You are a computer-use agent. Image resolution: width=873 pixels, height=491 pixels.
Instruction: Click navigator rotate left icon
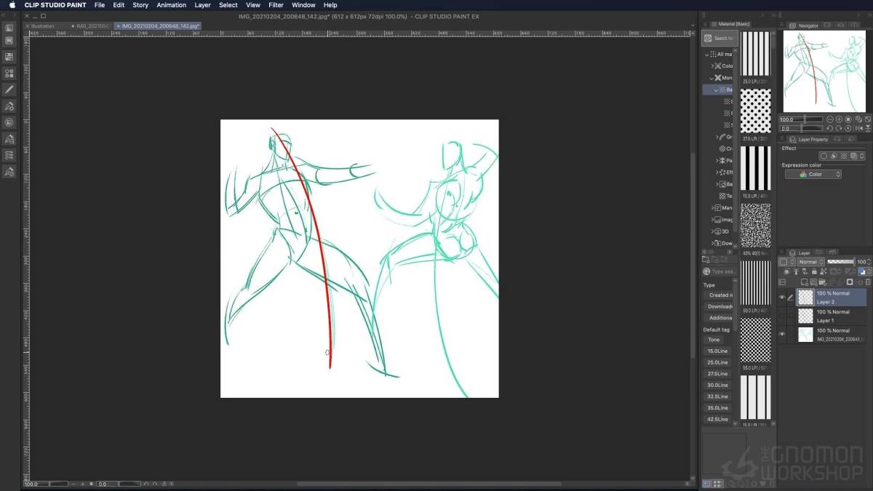click(830, 128)
